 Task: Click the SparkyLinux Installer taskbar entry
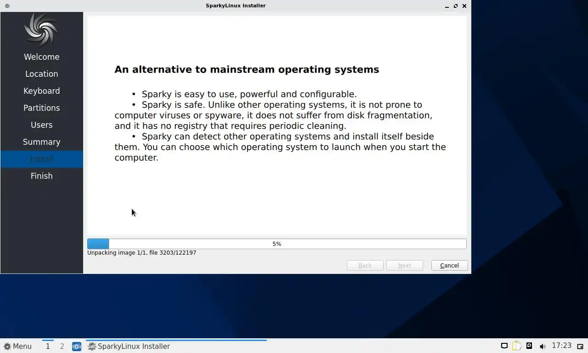coord(176,346)
